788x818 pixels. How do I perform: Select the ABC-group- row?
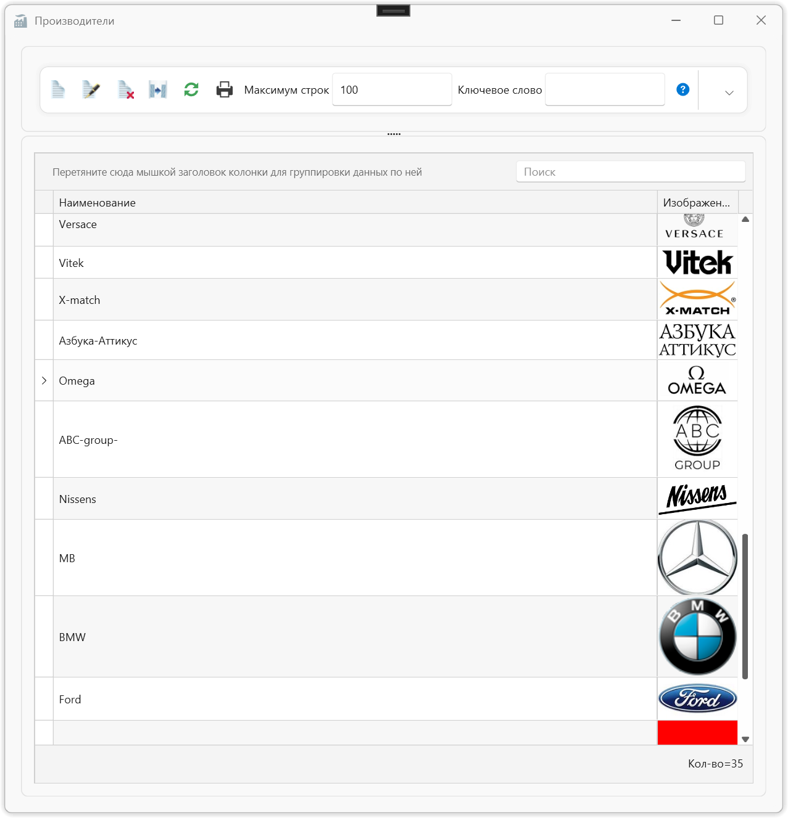(x=355, y=440)
